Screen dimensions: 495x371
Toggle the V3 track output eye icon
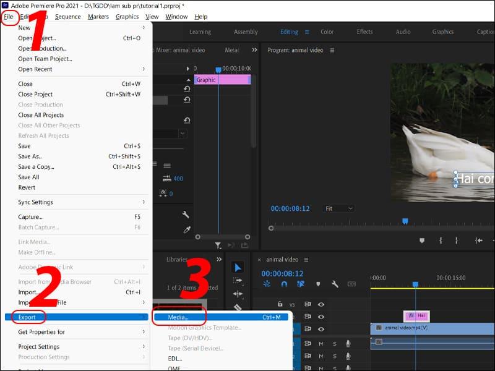point(321,304)
